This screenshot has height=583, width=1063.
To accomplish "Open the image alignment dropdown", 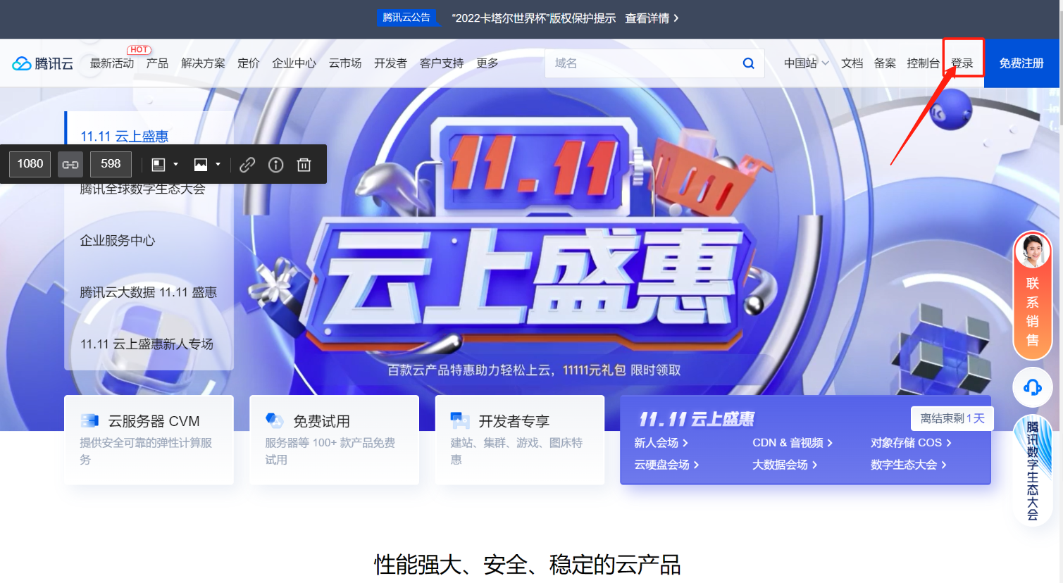I will (165, 165).
